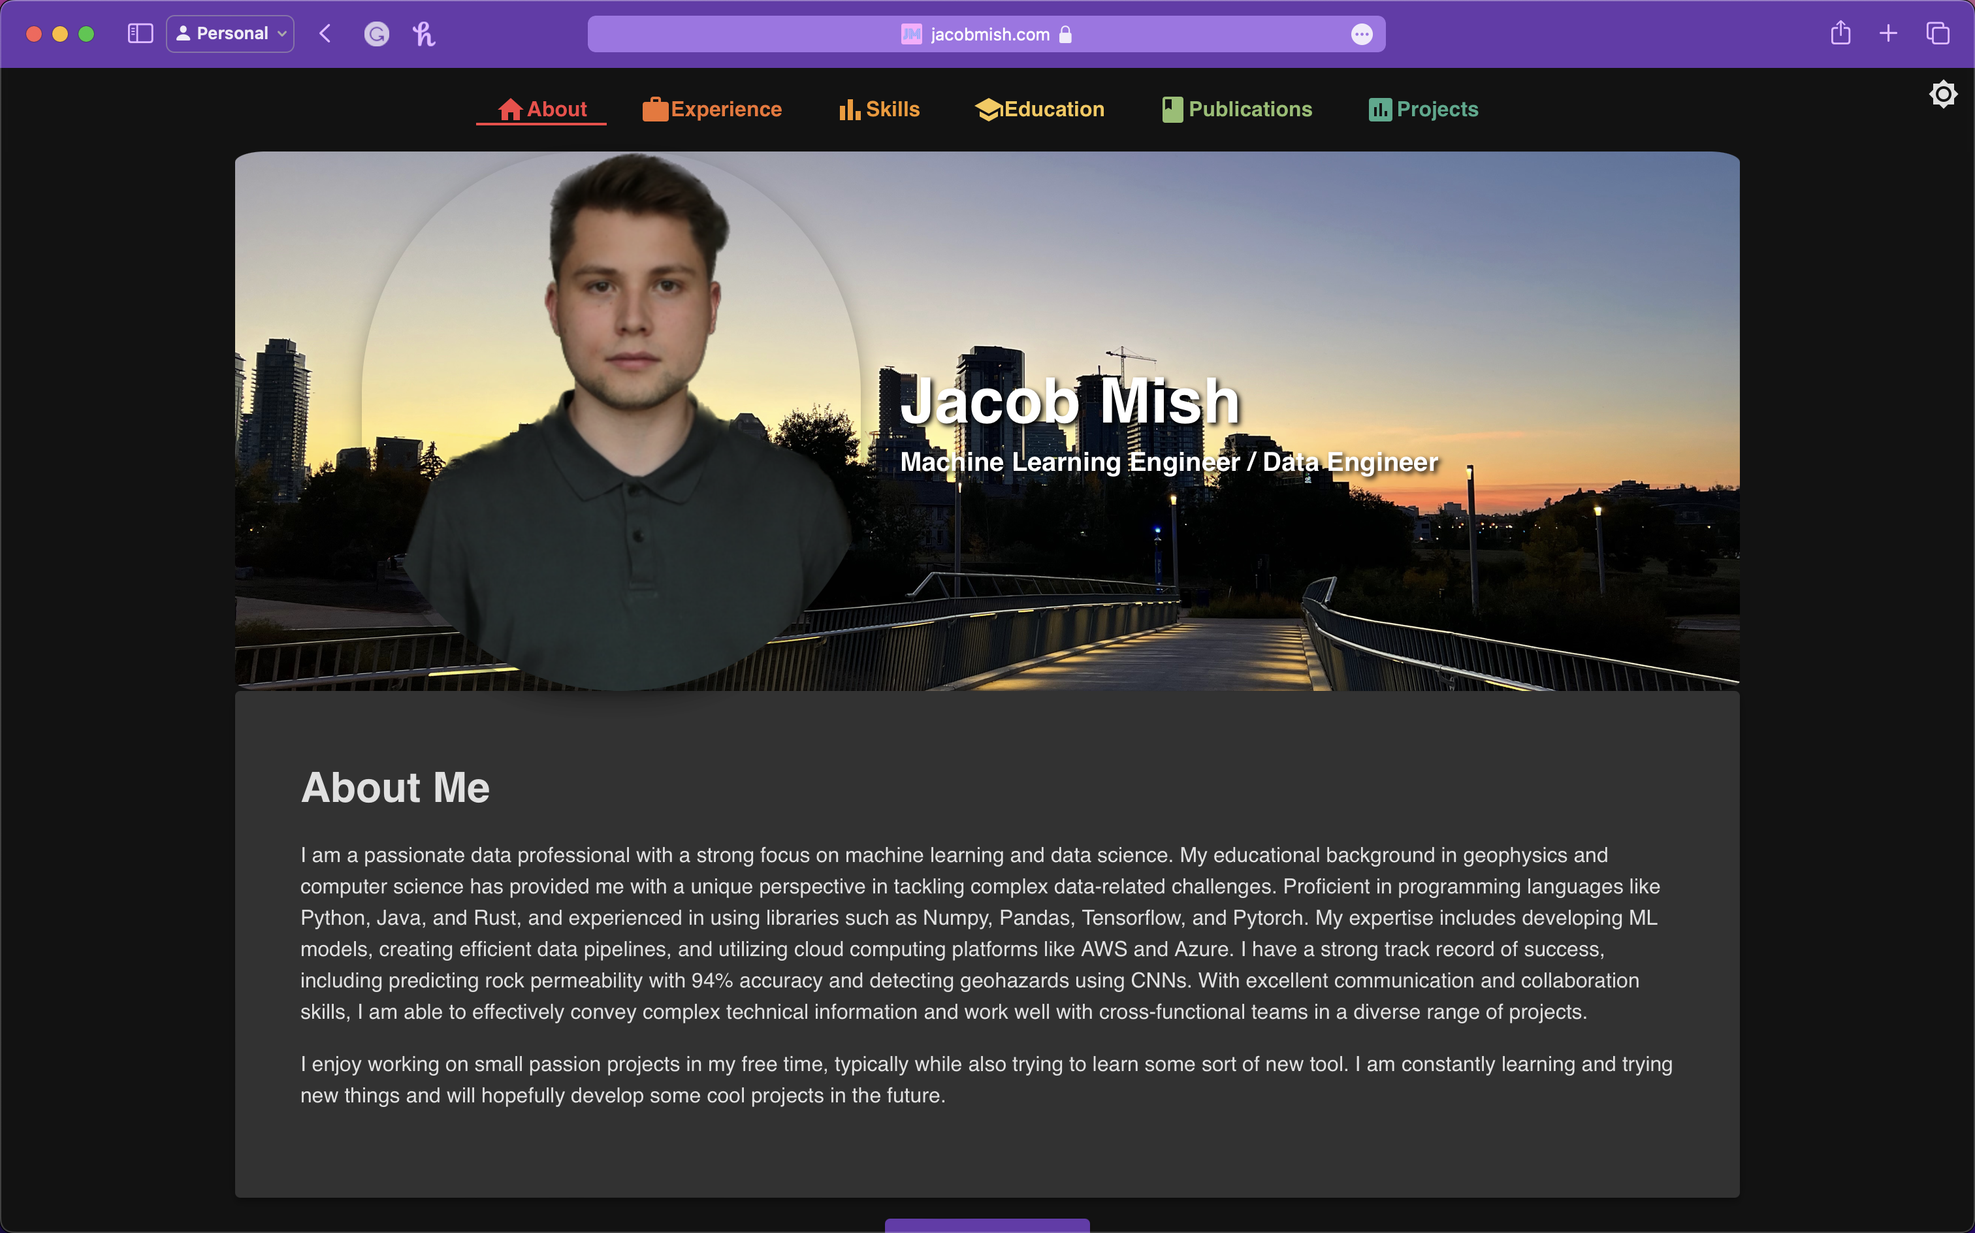1975x1233 pixels.
Task: Open the settings gear in the top-right corner
Action: click(1943, 94)
